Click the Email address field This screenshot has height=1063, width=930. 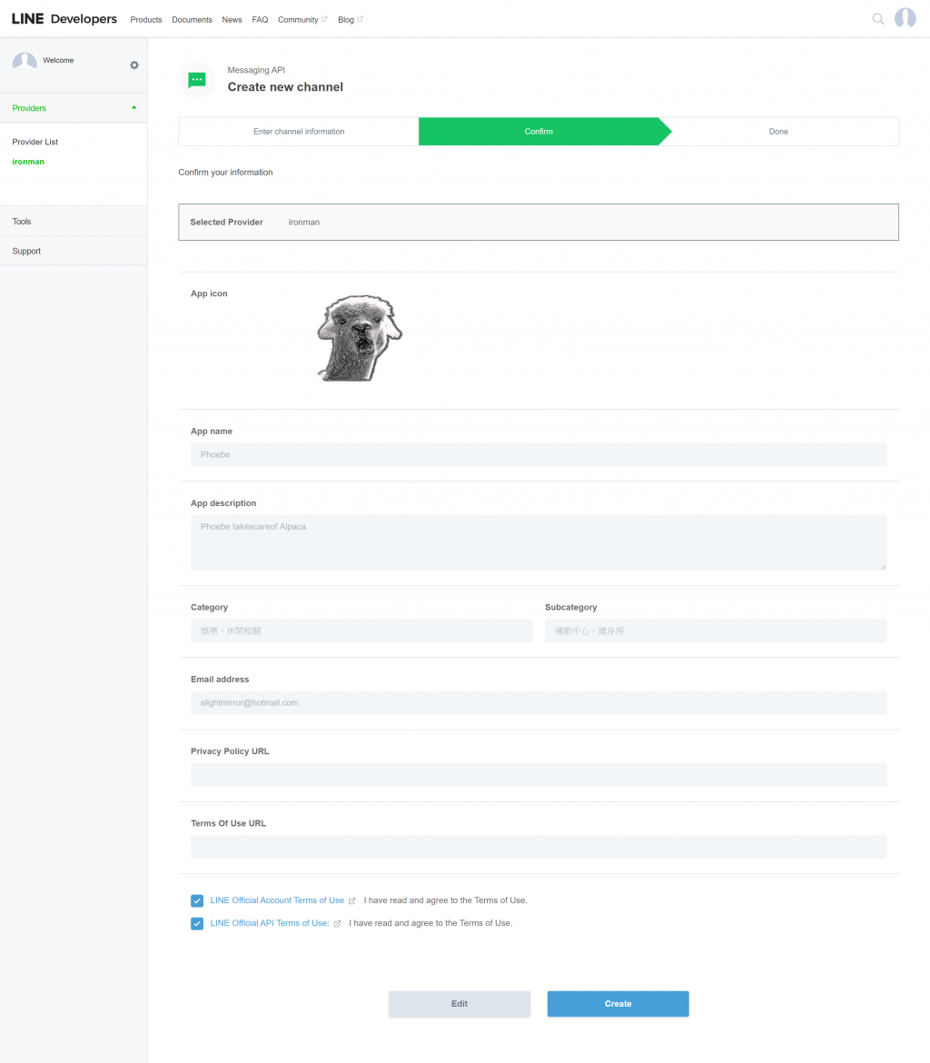point(539,702)
